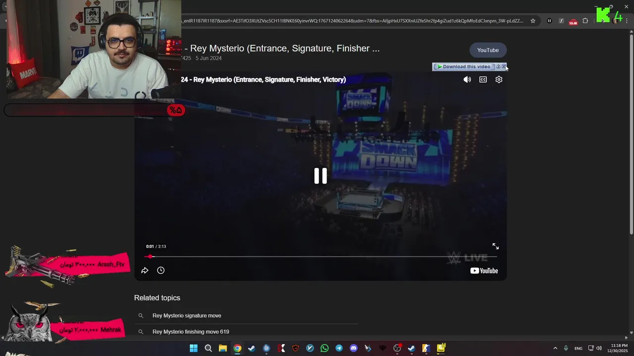Mute the video with the speaker icon
This screenshot has width=634, height=356.
point(467,80)
